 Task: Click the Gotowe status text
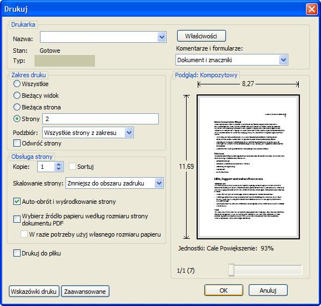pos(50,51)
